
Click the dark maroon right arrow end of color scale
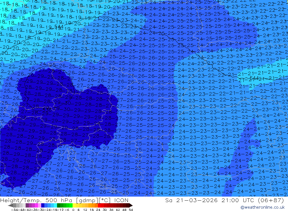point(131,205)
